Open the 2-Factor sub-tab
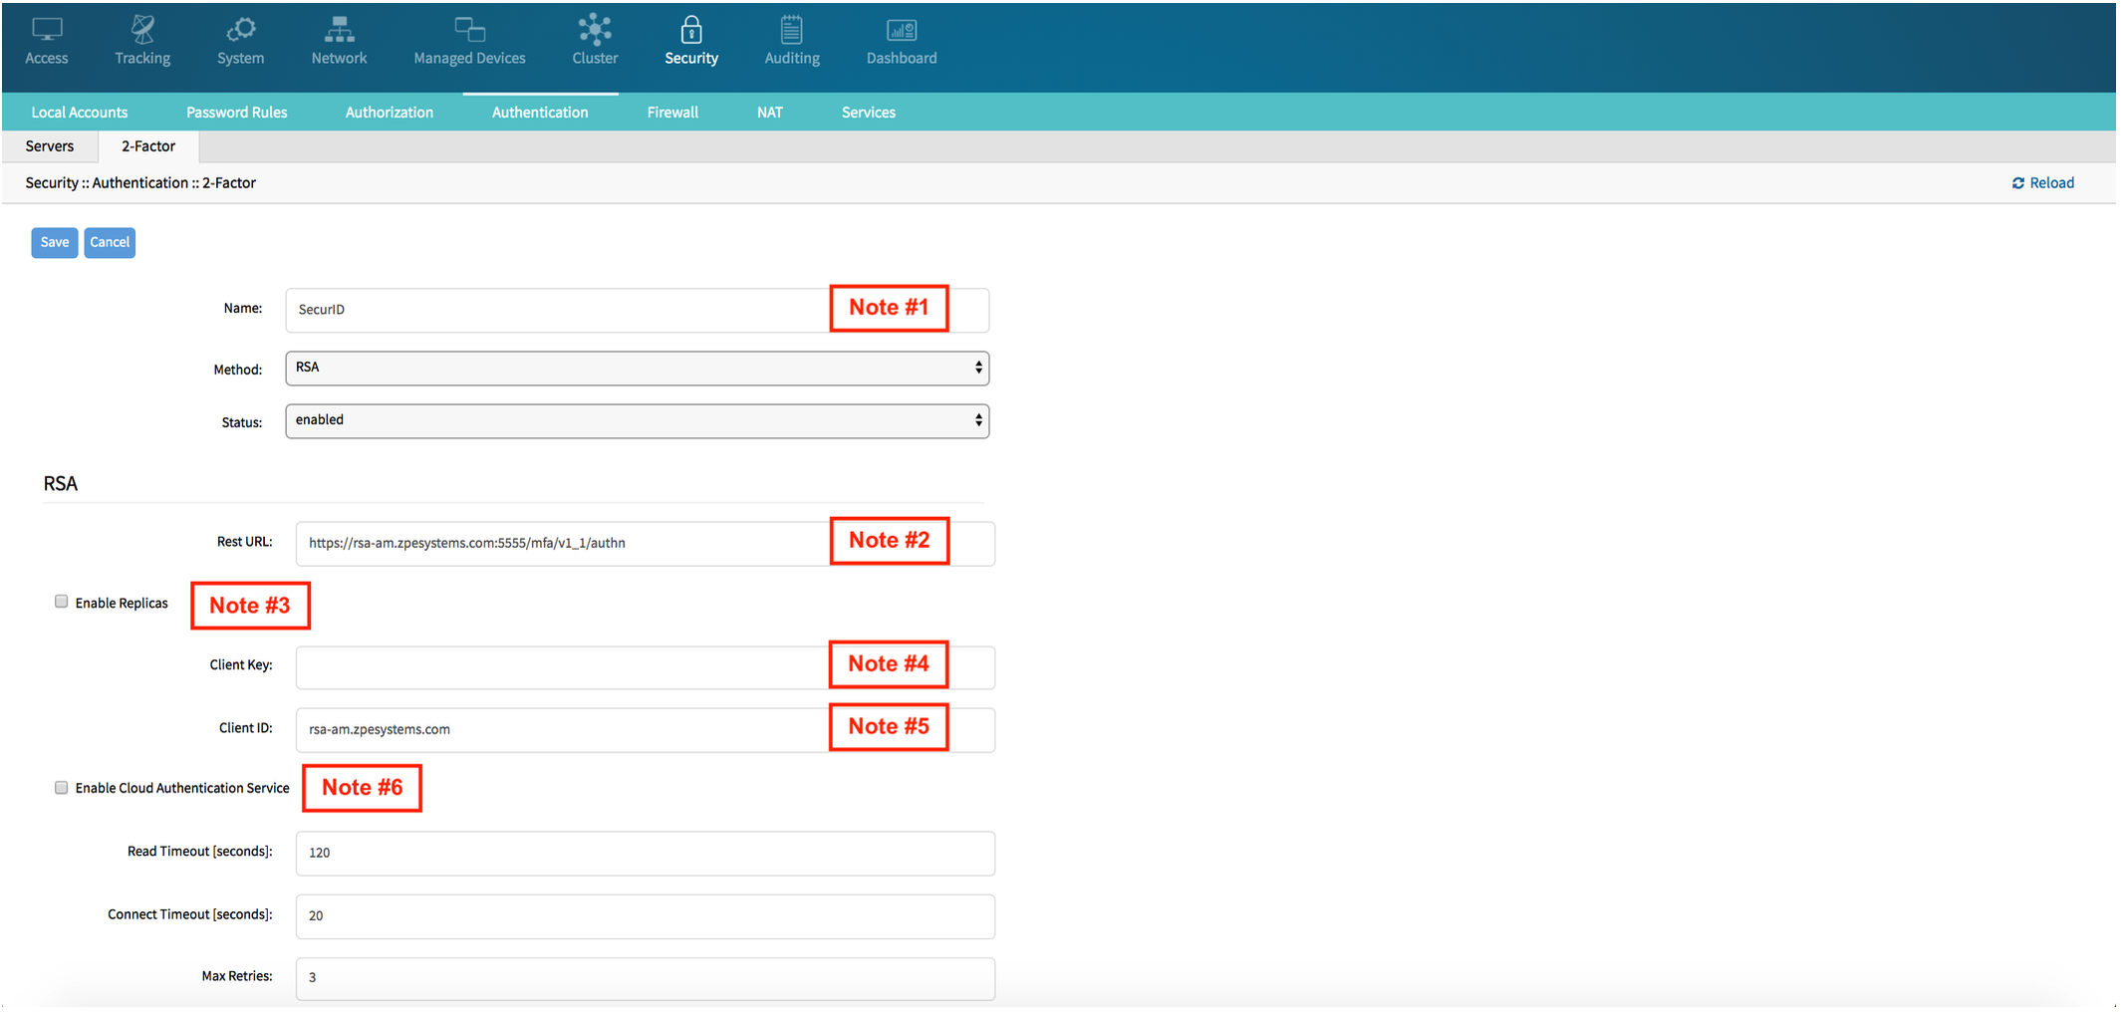 [x=148, y=146]
